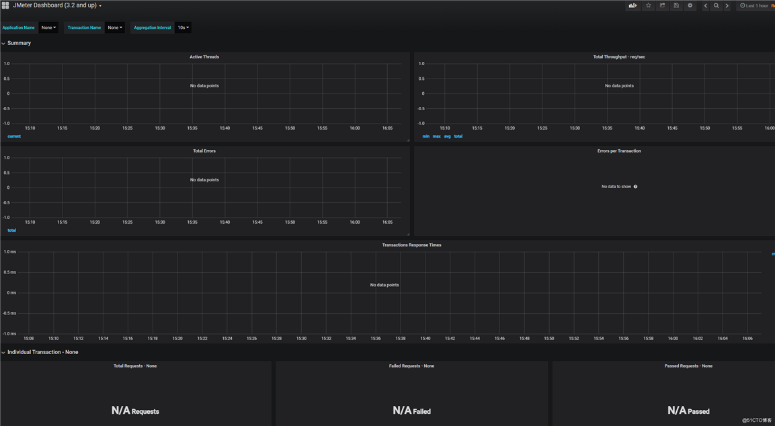Screen dimensions: 775x426
Task: Shift time range forward arrow
Action: (727, 5)
